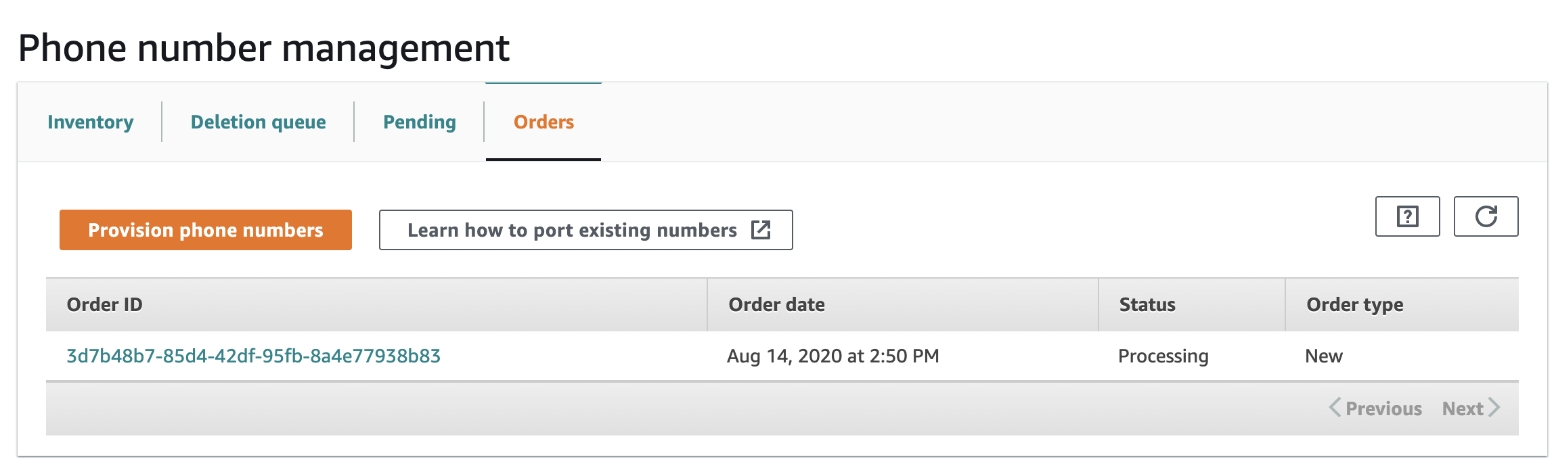The height and width of the screenshot is (472, 1554).
Task: Click the Order date column header
Action: 777,305
